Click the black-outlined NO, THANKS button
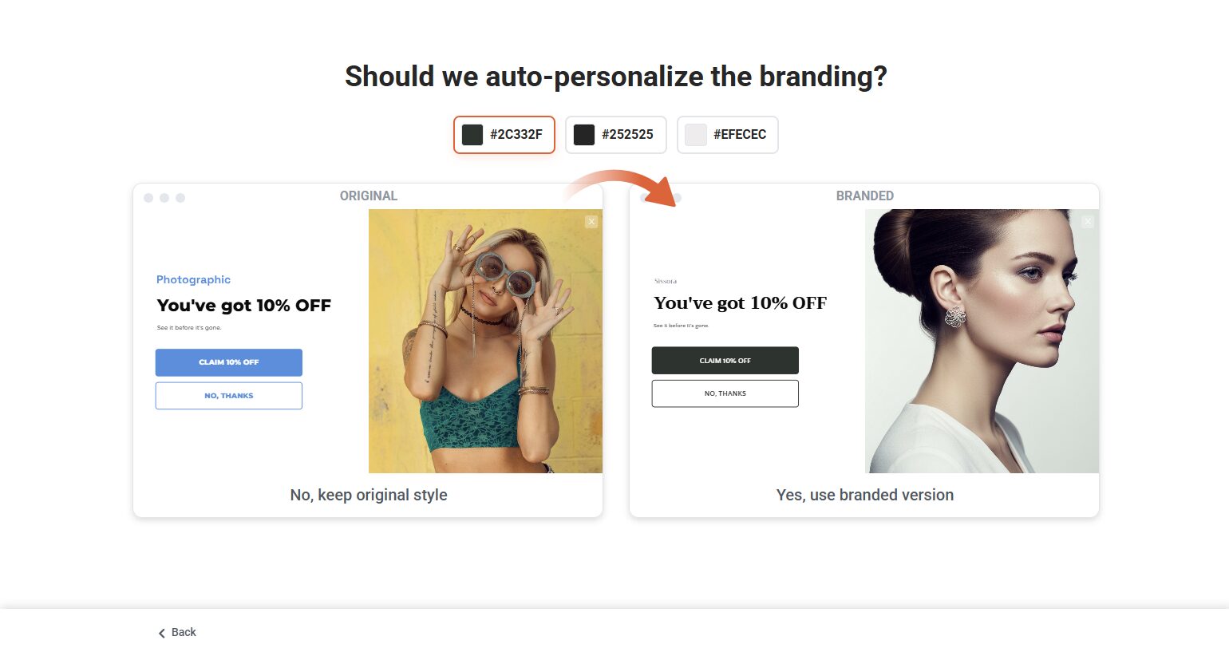This screenshot has height=652, width=1229. click(725, 393)
